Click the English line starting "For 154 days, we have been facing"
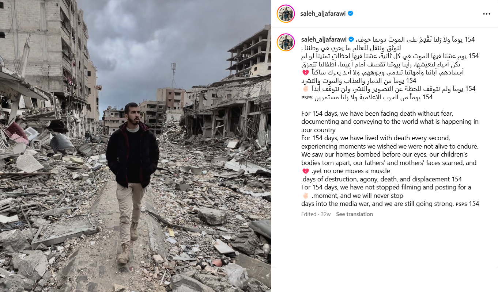Screen dimensions: 498x292 coord(377,114)
